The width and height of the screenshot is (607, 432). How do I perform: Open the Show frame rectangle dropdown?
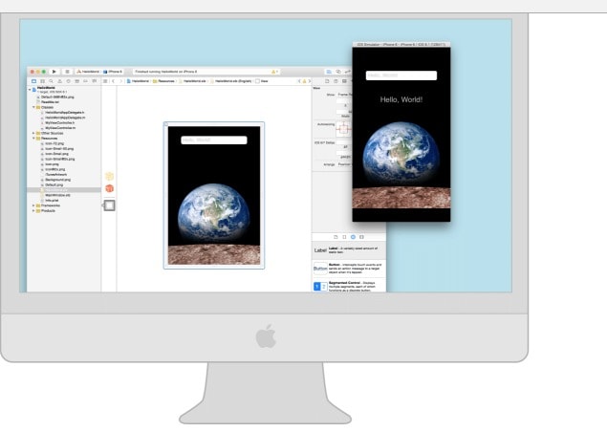click(x=344, y=95)
